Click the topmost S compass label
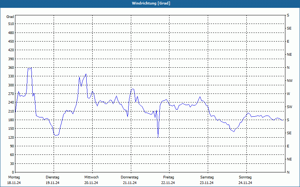The height and width of the screenshot is (187, 300). (x=288, y=15)
